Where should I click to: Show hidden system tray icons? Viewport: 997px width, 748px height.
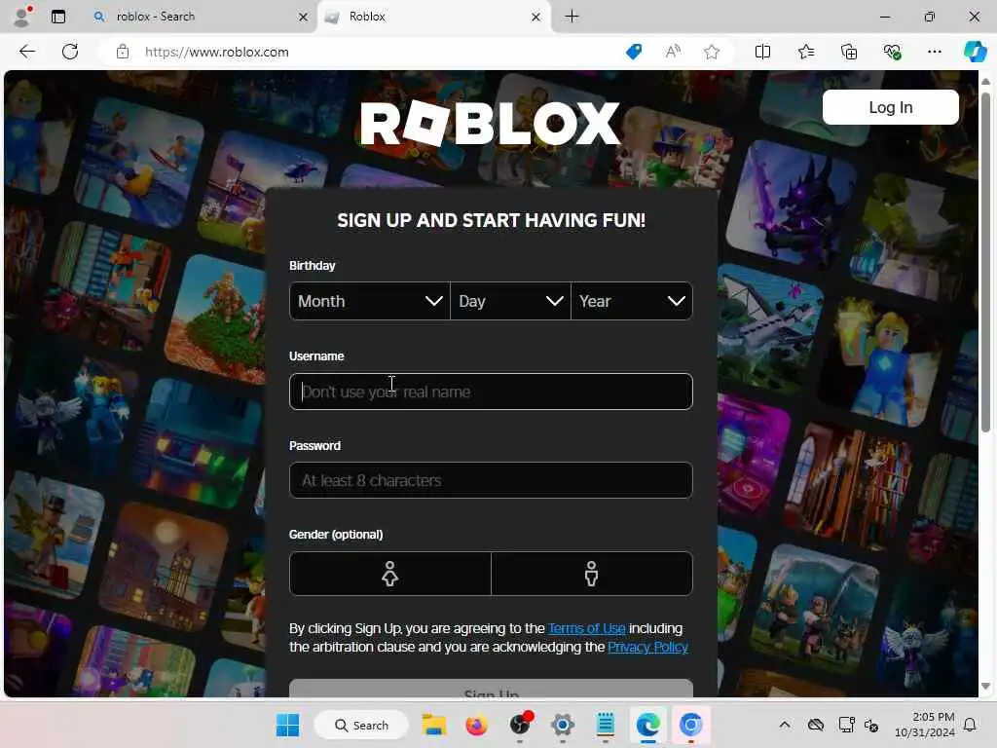[x=785, y=725]
